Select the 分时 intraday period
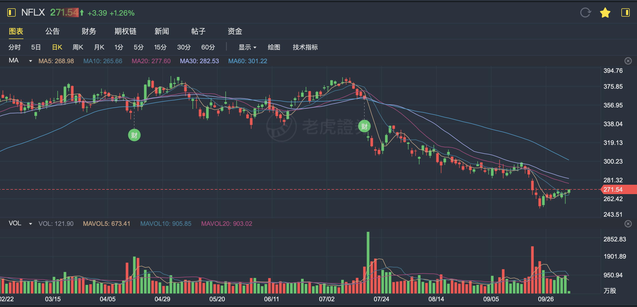The width and height of the screenshot is (637, 307). point(15,47)
